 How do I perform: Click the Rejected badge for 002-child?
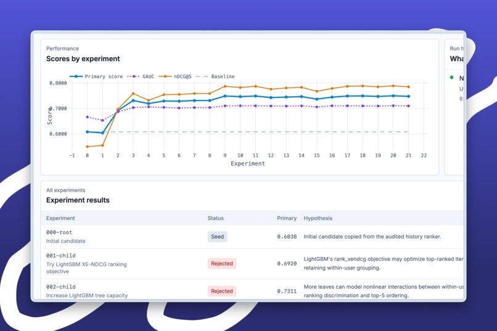[222, 291]
